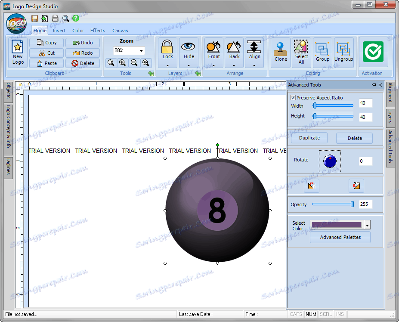This screenshot has width=399, height=322.
Task: Pin the Advanced Tools panel
Action: pos(374,85)
